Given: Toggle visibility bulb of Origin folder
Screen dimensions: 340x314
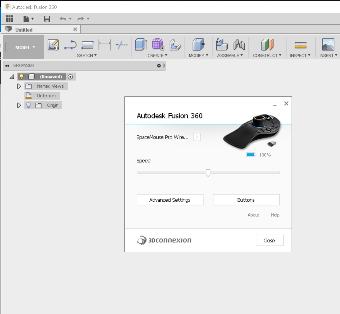Looking at the screenshot, I should point(28,105).
